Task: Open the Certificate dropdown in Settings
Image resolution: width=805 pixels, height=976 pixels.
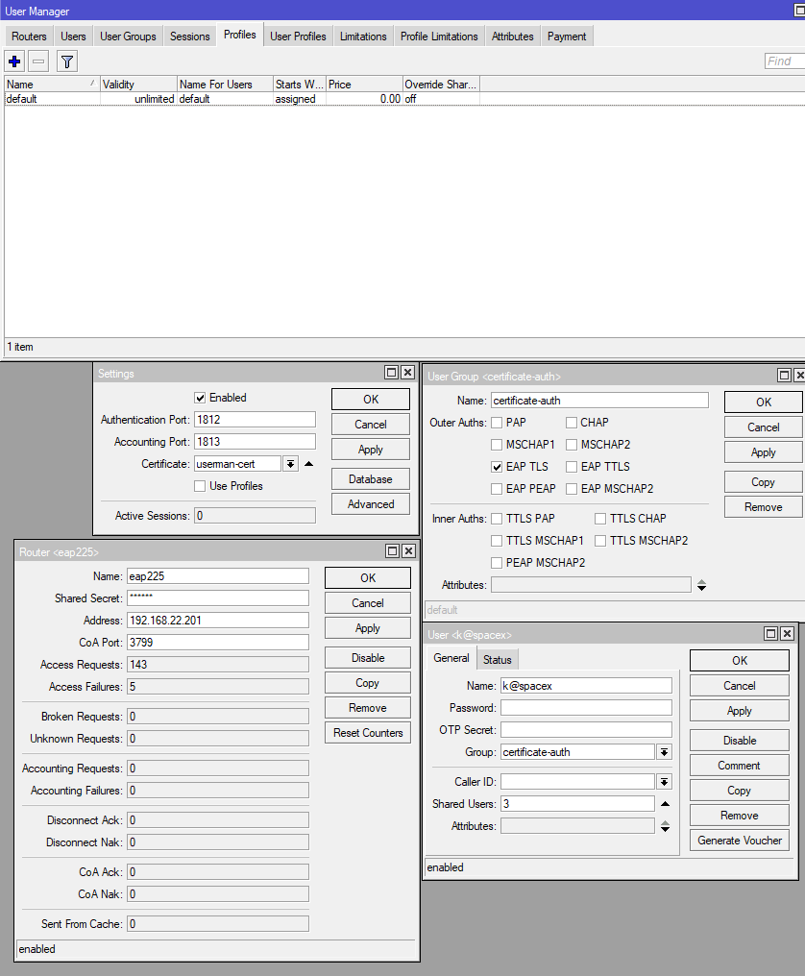Action: (x=291, y=464)
